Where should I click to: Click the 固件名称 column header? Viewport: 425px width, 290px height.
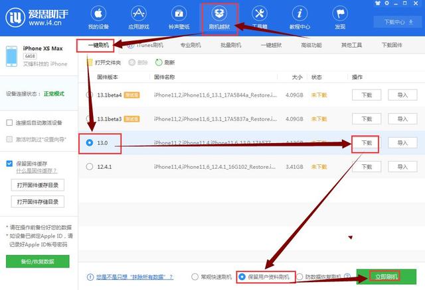point(164,77)
